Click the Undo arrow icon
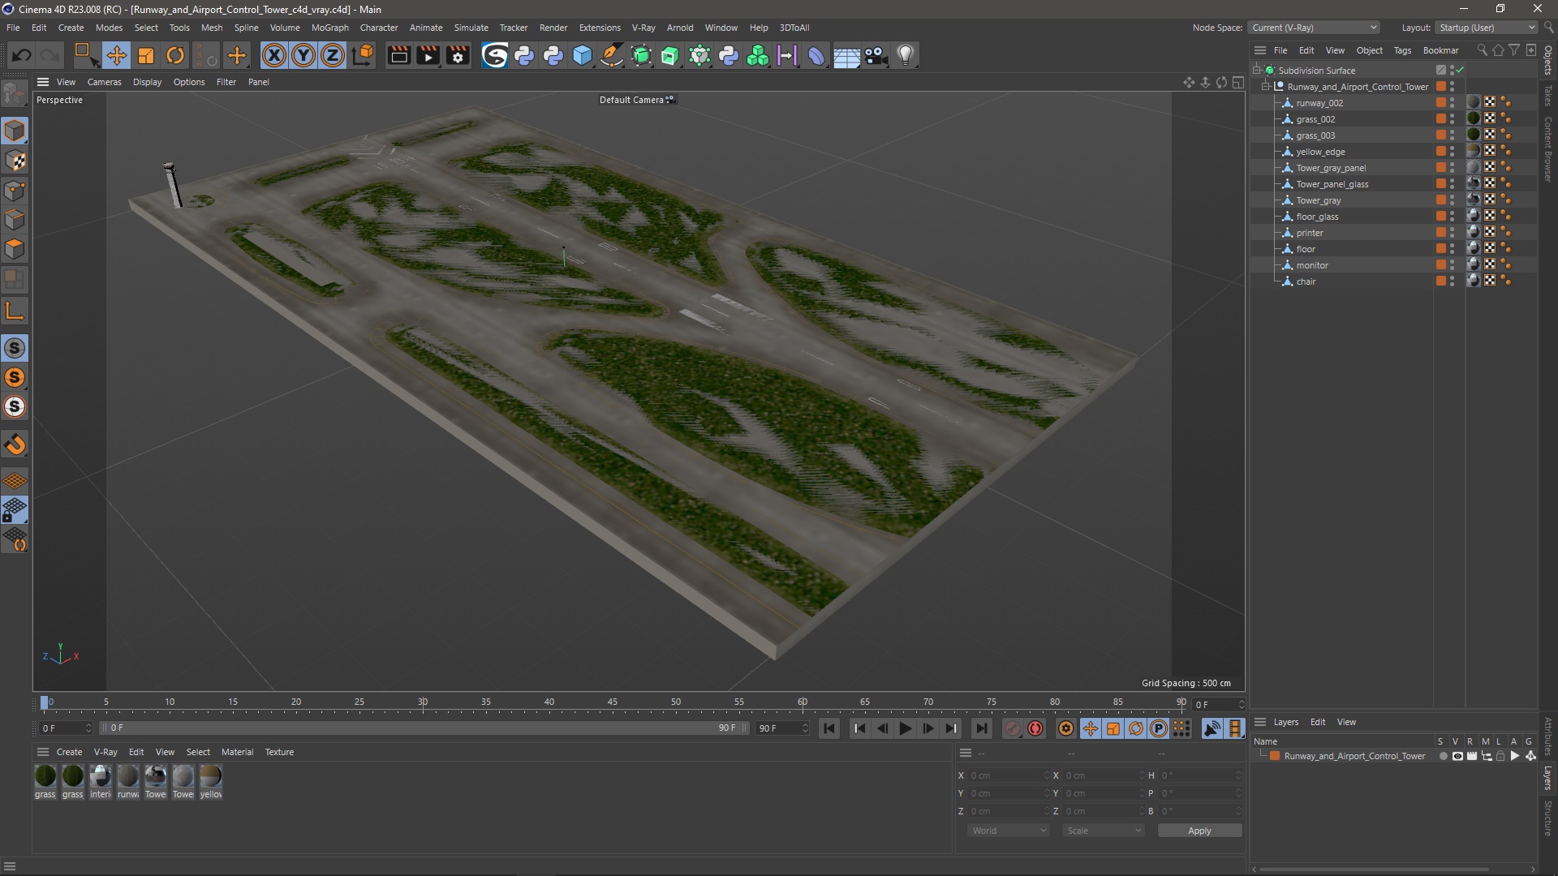Viewport: 1558px width, 876px height. click(22, 55)
